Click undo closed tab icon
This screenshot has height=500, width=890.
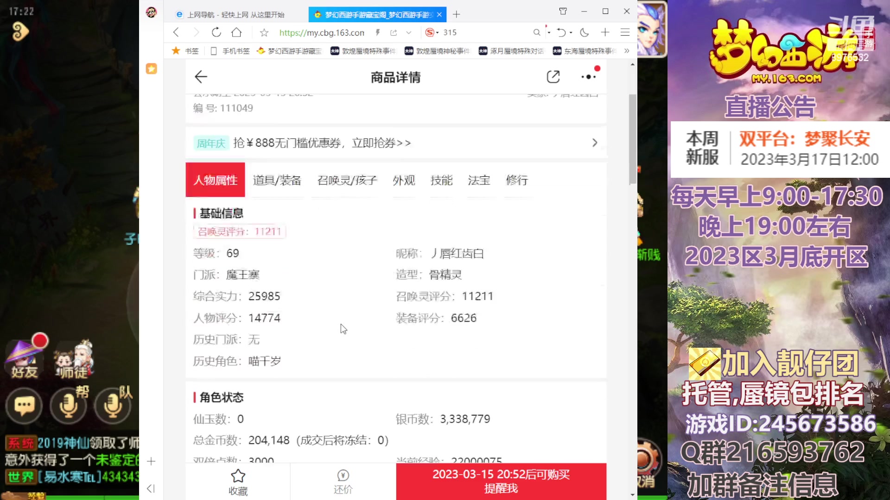coord(561,32)
